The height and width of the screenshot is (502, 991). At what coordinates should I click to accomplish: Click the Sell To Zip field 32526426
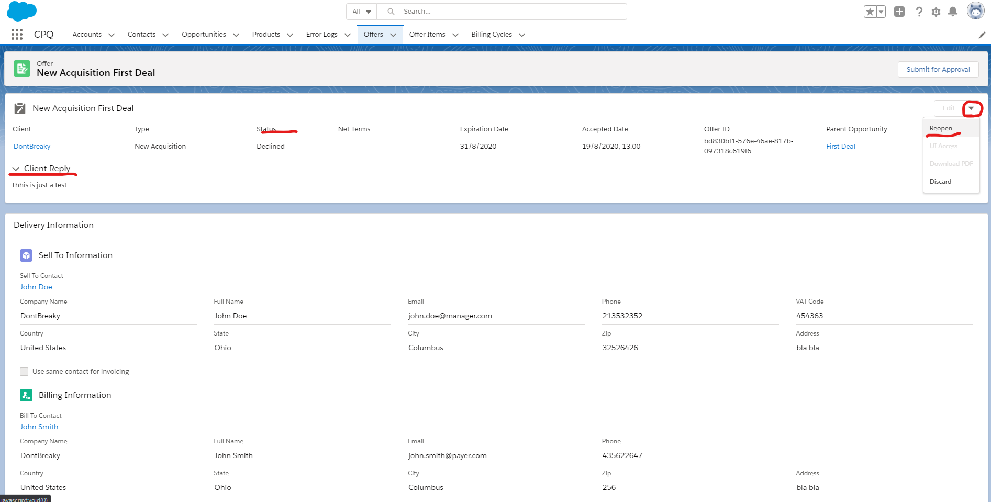pos(690,348)
